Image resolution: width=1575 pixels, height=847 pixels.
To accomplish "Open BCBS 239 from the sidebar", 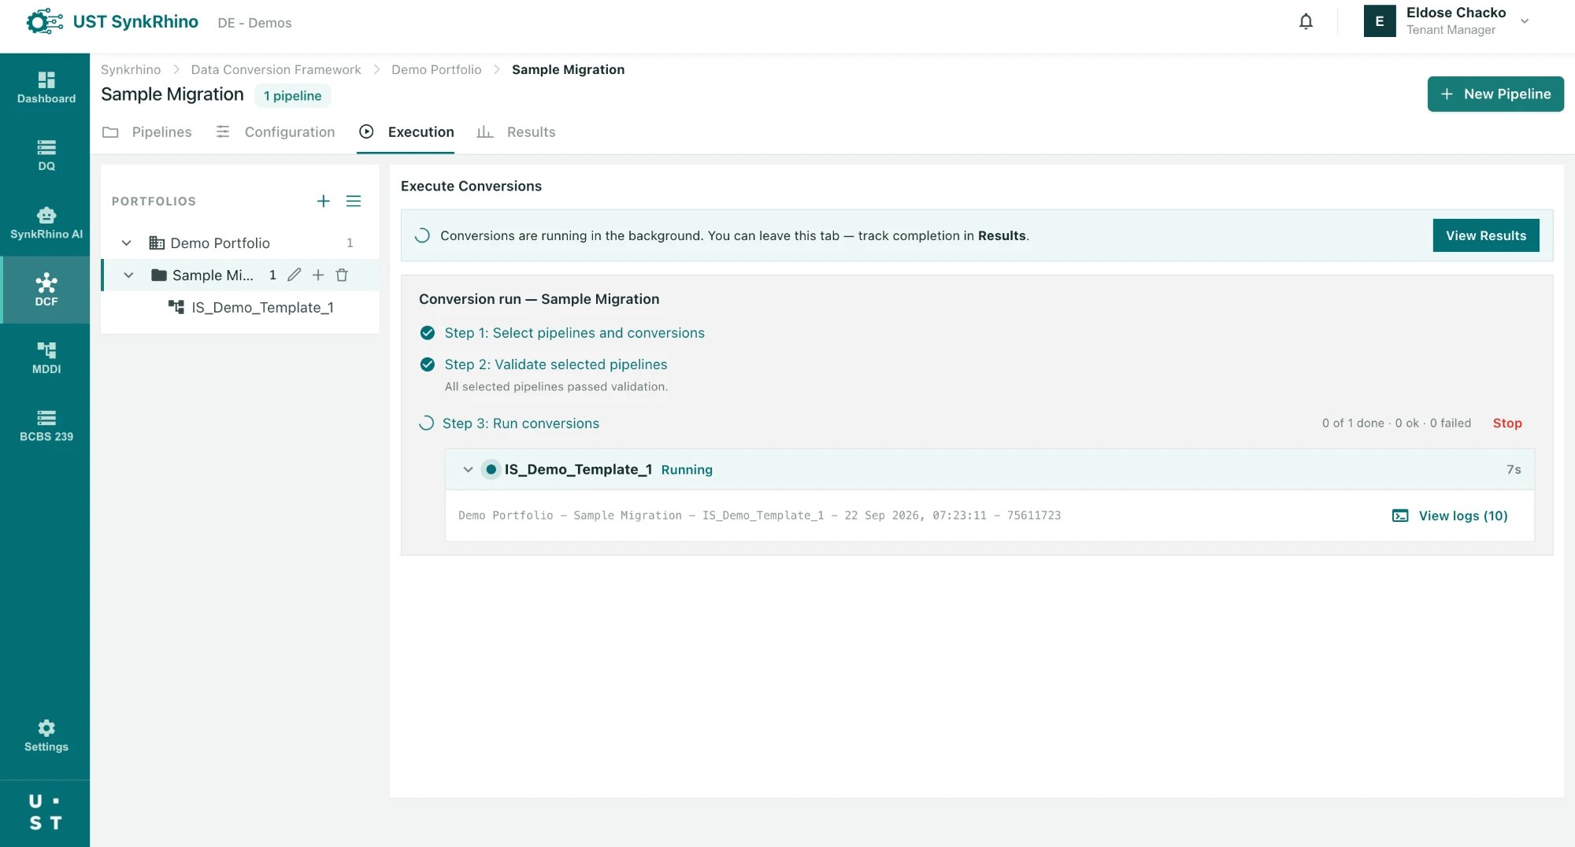I will pyautogui.click(x=46, y=426).
